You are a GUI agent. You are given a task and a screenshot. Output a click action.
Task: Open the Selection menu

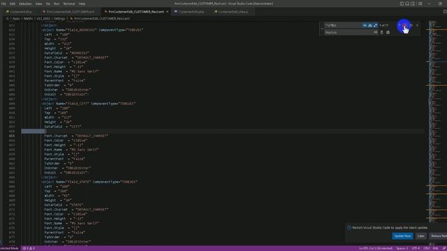(25, 3)
